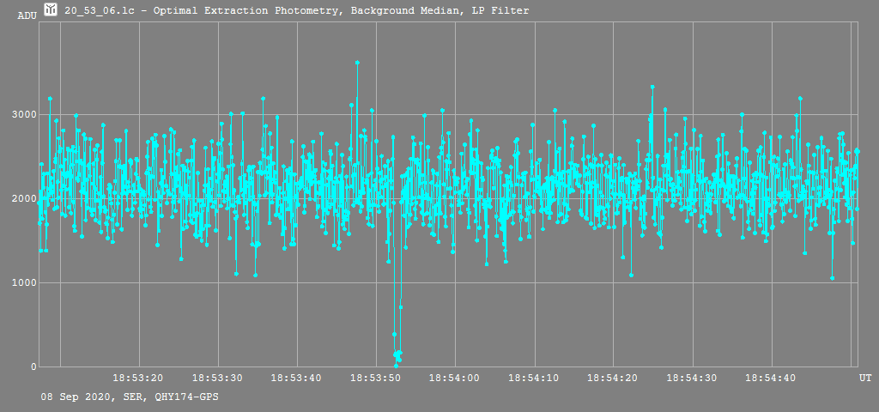
Task: Select the 18:54:10 time axis label
Action: click(x=534, y=379)
